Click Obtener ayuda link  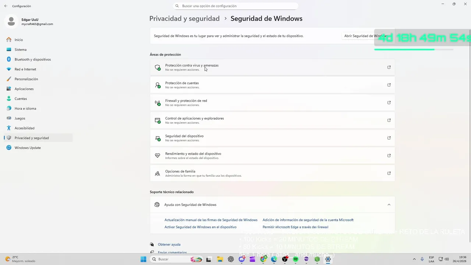coord(169,244)
